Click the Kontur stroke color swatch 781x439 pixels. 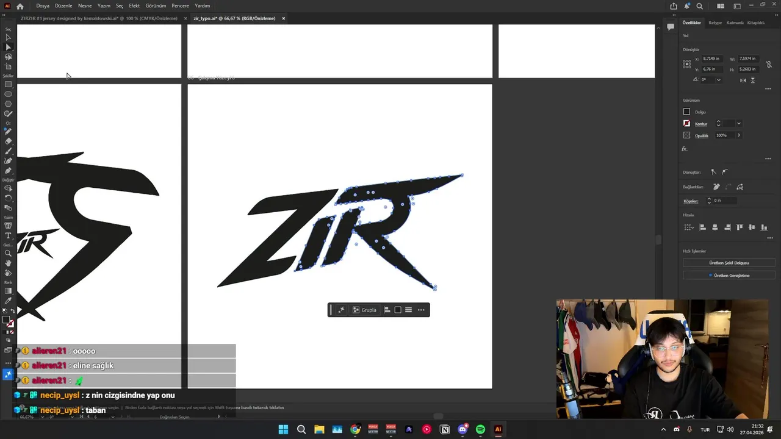(686, 124)
